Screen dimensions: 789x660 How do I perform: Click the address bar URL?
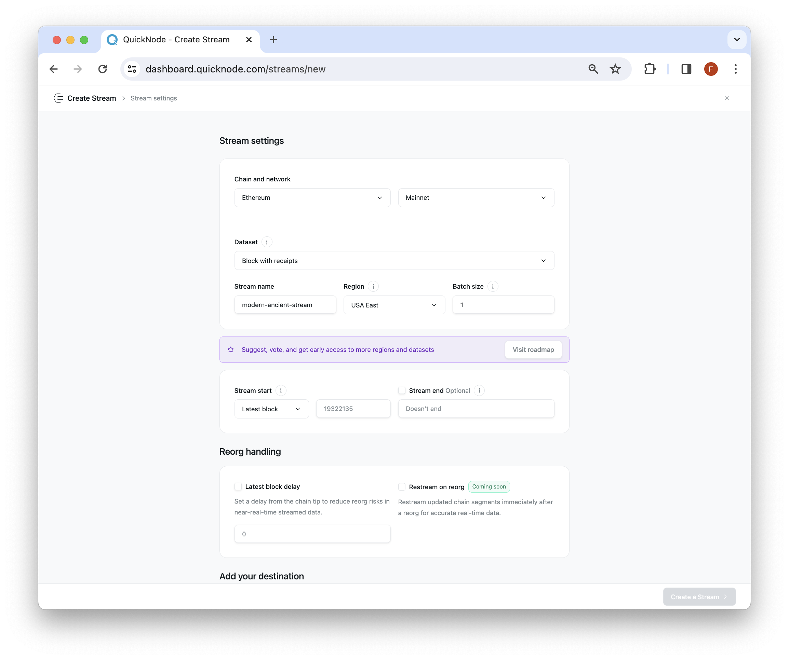pos(235,69)
